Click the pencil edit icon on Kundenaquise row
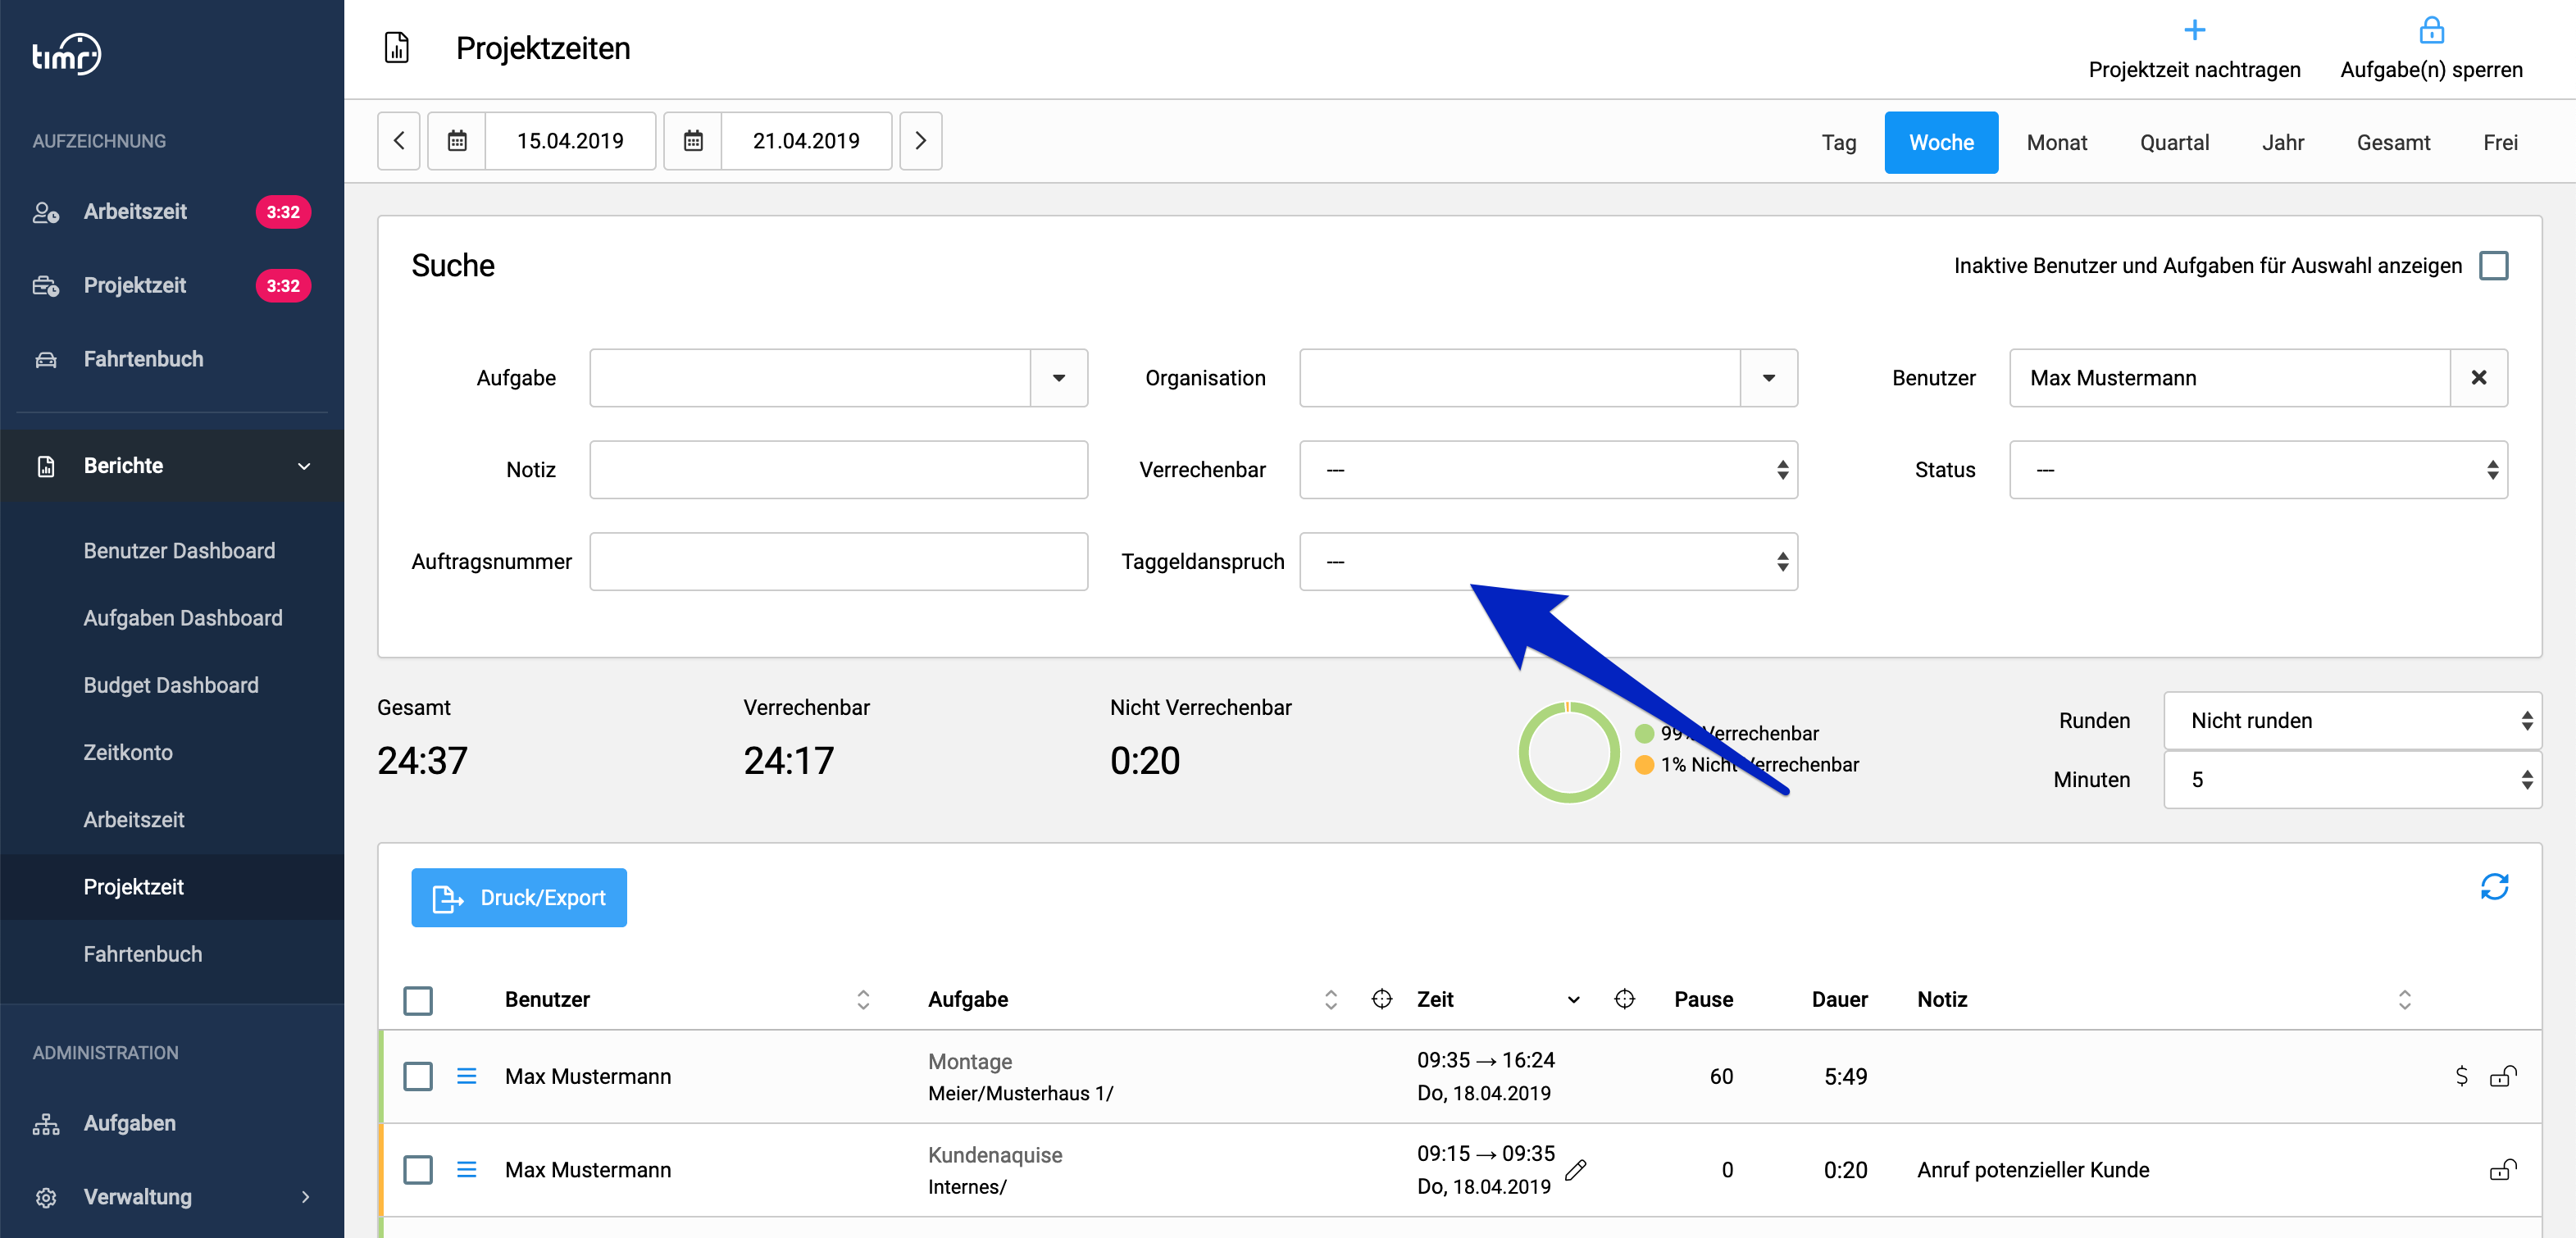 pyautogui.click(x=1576, y=1169)
